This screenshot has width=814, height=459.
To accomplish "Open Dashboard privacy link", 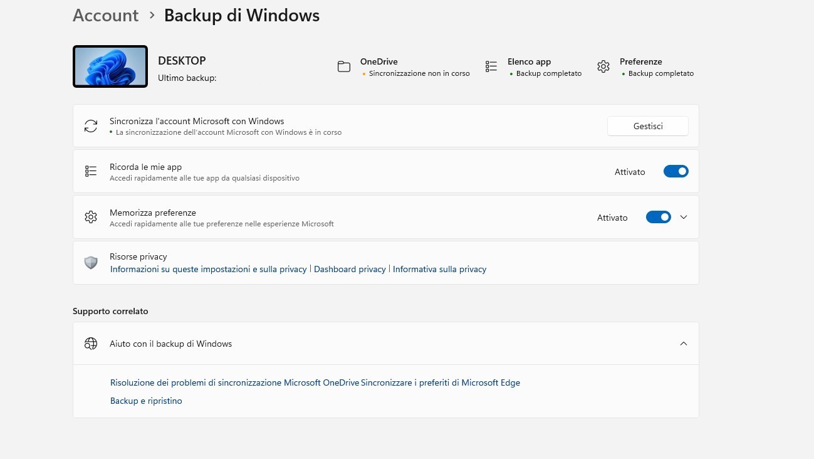I will 350,269.
